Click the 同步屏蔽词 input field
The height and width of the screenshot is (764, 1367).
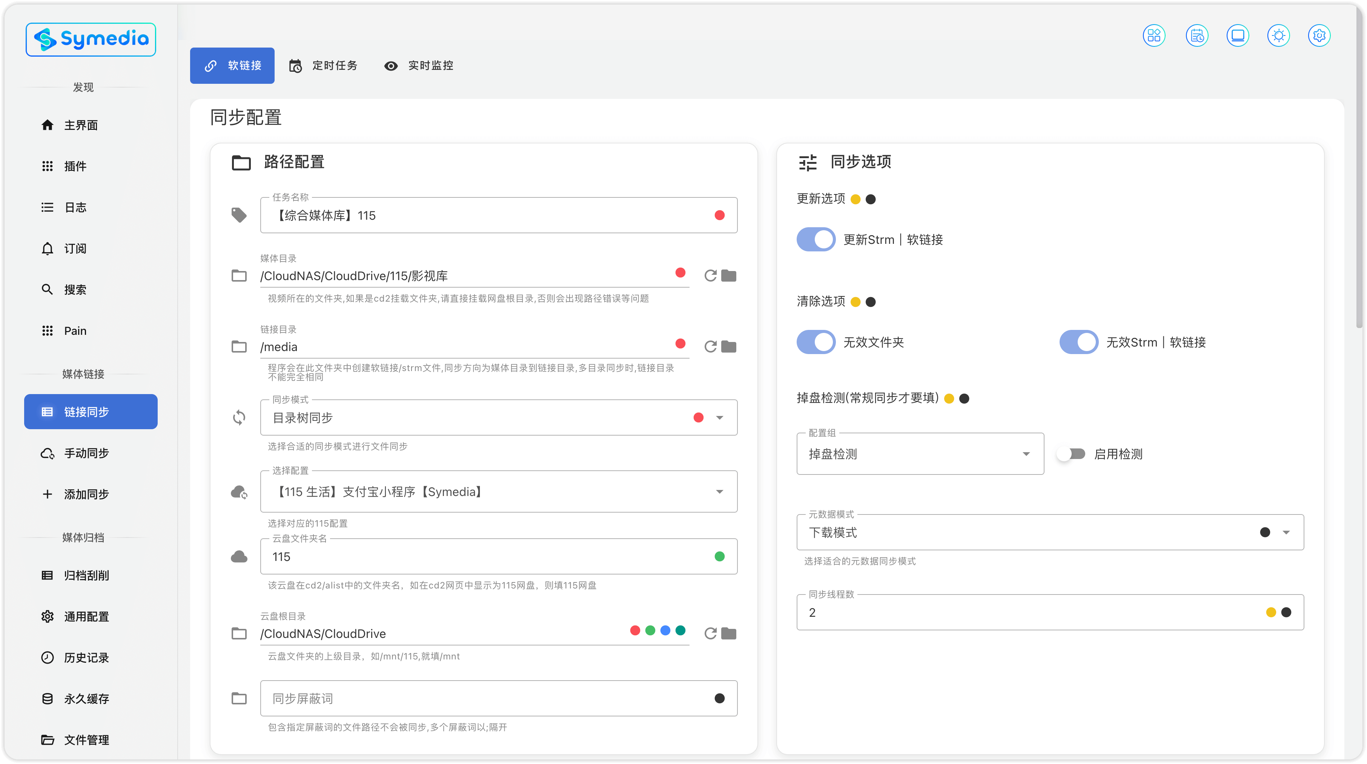[x=478, y=698]
